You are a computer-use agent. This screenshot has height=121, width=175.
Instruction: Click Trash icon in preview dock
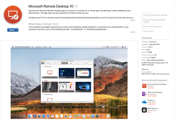click(x=108, y=116)
